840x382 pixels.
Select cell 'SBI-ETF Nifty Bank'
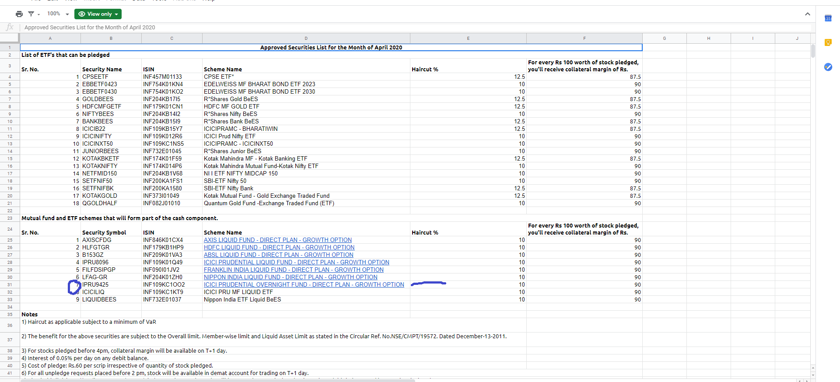[306, 188]
